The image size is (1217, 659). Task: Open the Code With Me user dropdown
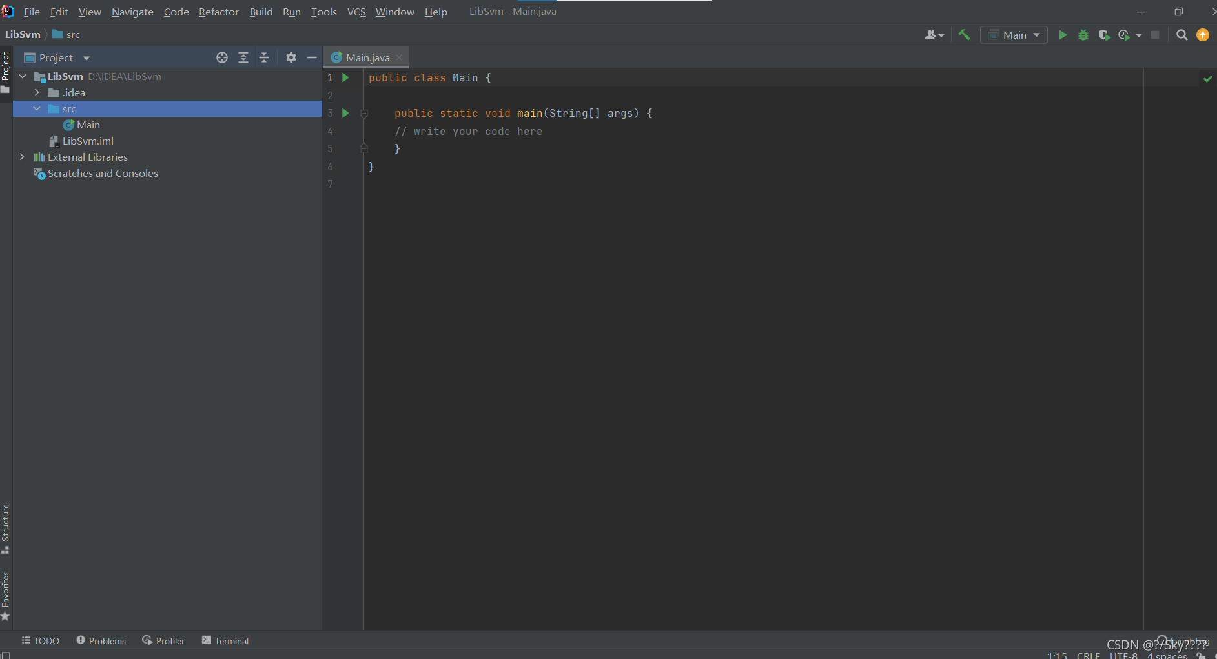pyautogui.click(x=934, y=35)
